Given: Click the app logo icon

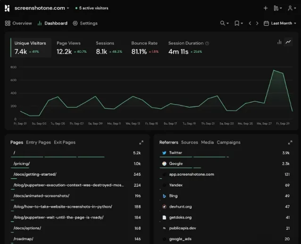Looking at the screenshot, I should [x=7, y=8].
